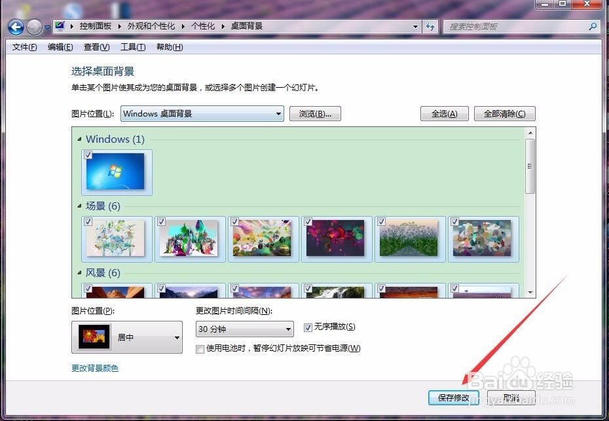Select the rainbow cartoon 场景 wallpaper
This screenshot has width=609, height=421.
262,238
